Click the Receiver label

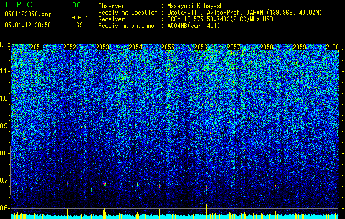[x=111, y=19]
